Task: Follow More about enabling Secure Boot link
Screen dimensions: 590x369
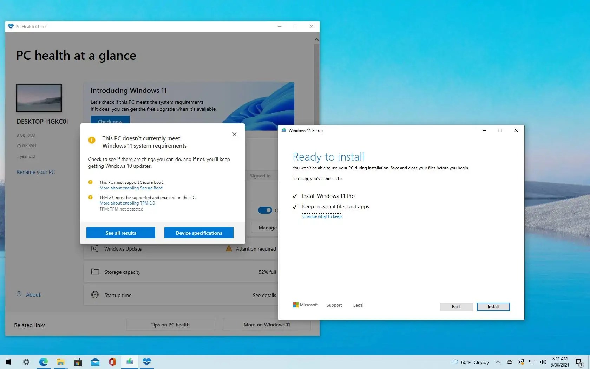Action: pyautogui.click(x=131, y=188)
